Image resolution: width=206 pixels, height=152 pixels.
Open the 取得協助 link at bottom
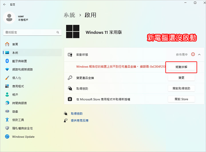[77, 114]
